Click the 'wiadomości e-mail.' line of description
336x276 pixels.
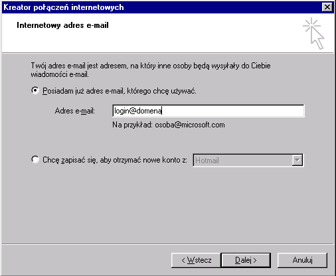tap(60, 74)
